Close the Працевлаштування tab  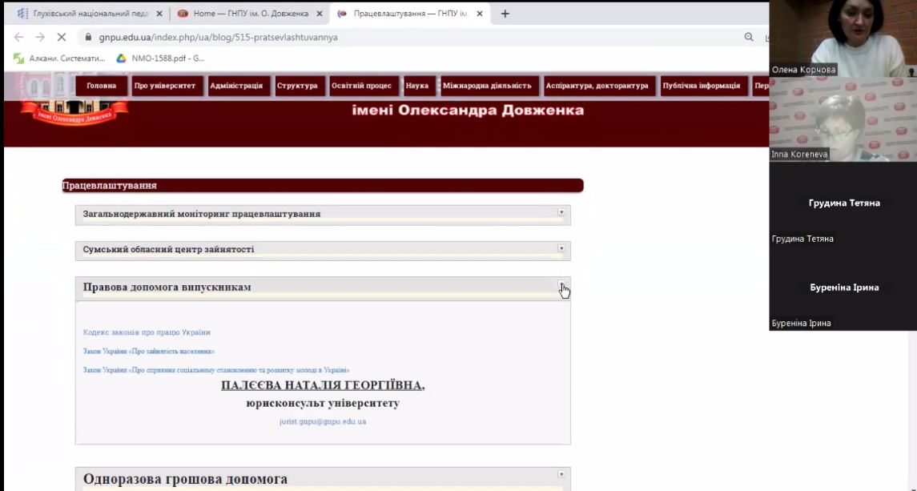(x=480, y=14)
